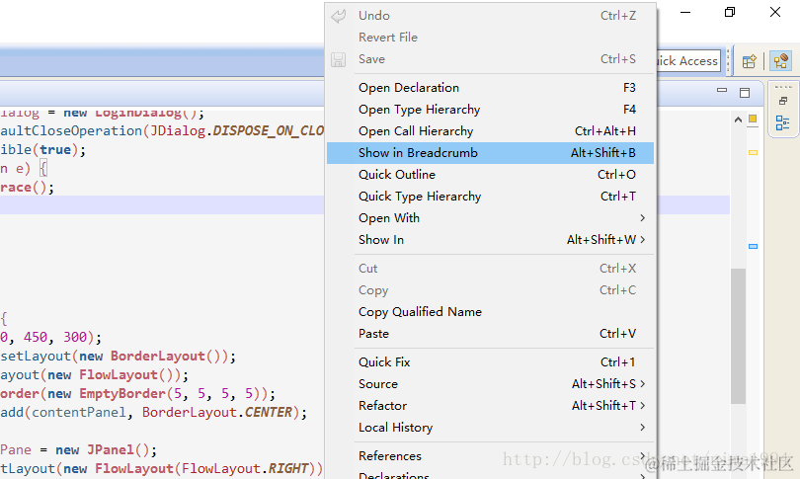The height and width of the screenshot is (479, 800).
Task: Click the blue occurrence marker in overview ruler
Action: click(753, 246)
